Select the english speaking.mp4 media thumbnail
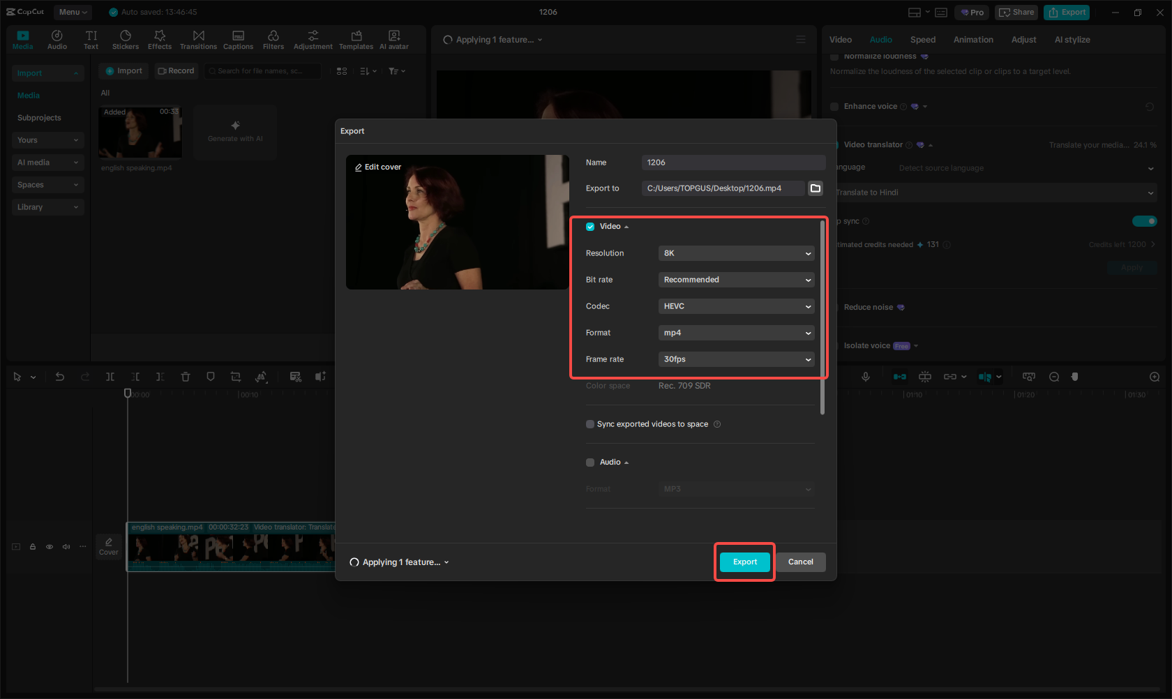 point(140,133)
